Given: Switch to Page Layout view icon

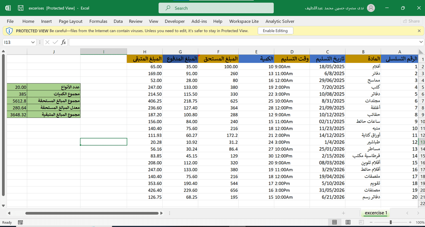Looking at the screenshot, I should tap(347, 222).
